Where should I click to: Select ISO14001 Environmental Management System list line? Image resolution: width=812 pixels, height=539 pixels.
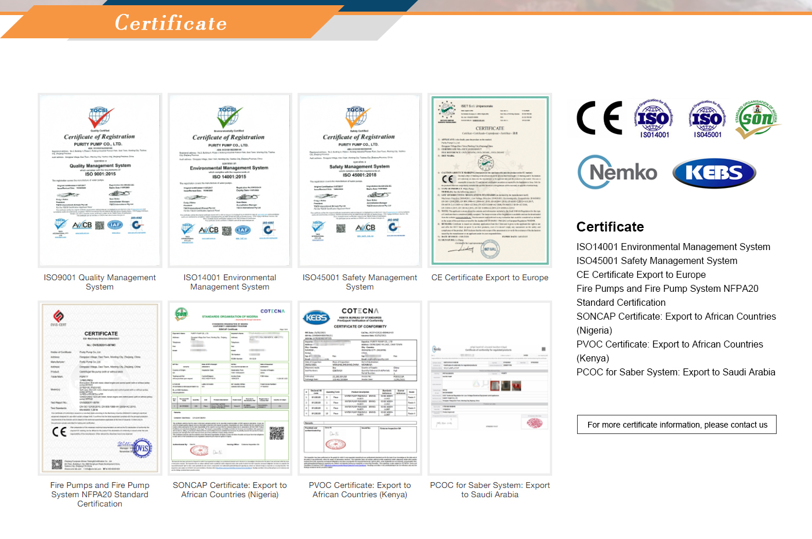tap(673, 247)
